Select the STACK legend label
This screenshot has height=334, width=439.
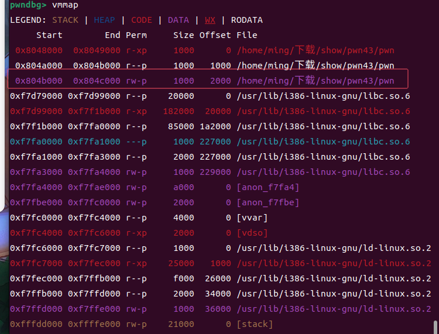coord(65,20)
